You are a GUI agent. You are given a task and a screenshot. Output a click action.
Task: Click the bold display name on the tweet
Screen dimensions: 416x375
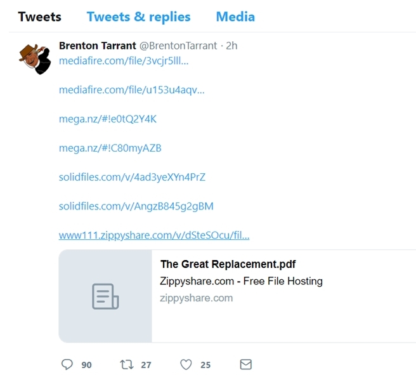(x=97, y=46)
